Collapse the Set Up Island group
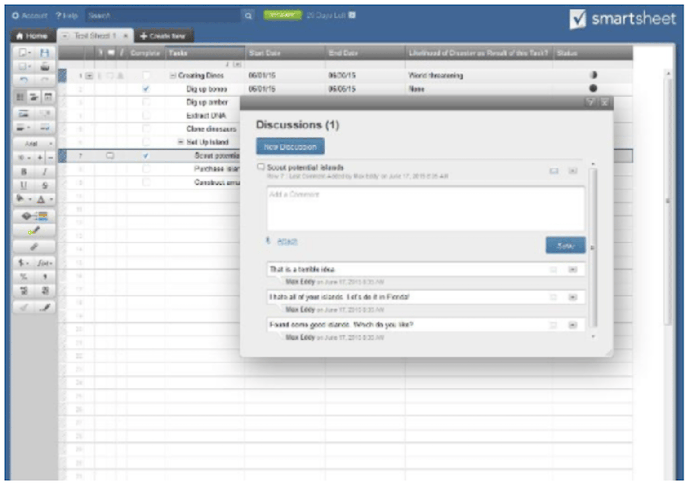The height and width of the screenshot is (485, 690). 181,141
